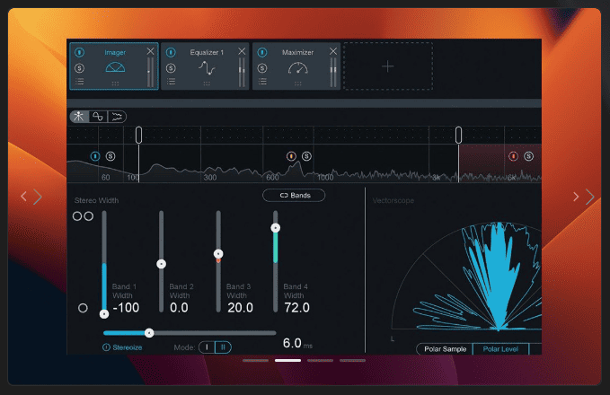Toggle Band 4 power in spectrum
Screen dimensions: 610x395
coord(514,156)
